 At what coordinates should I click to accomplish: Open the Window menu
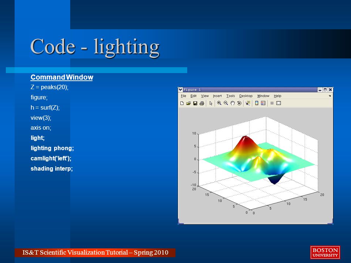(263, 96)
